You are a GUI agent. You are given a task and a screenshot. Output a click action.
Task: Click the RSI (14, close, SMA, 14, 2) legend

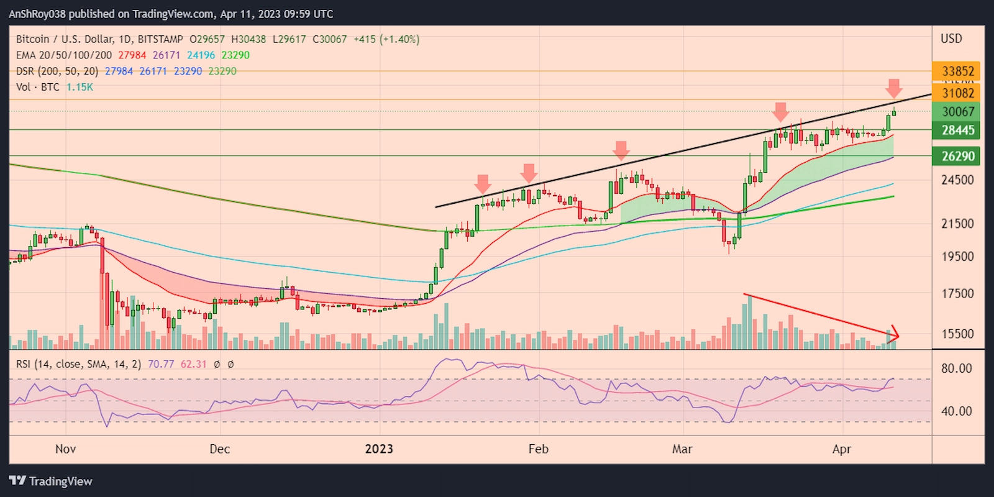pyautogui.click(x=78, y=364)
